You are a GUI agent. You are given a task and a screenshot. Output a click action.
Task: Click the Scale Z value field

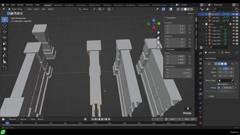pyautogui.click(x=175, y=63)
